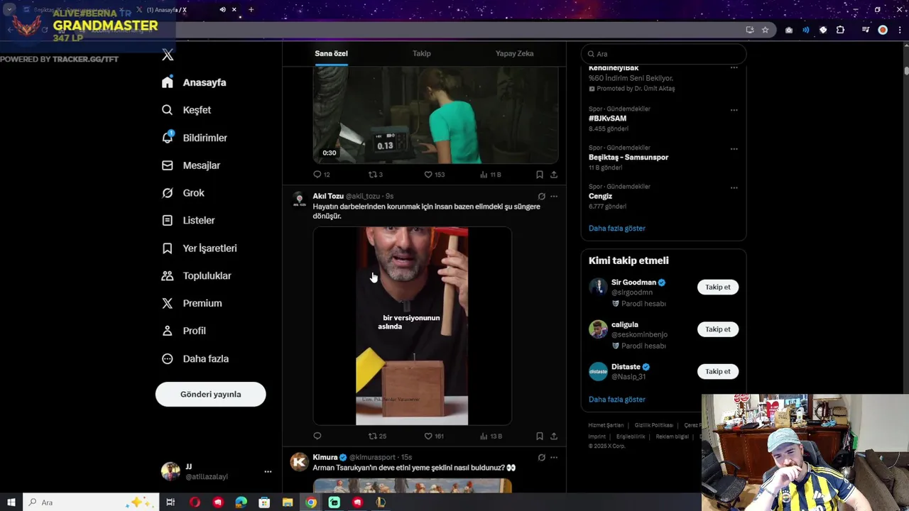Open Profil page from sidebar
The image size is (909, 511).
coord(183,331)
